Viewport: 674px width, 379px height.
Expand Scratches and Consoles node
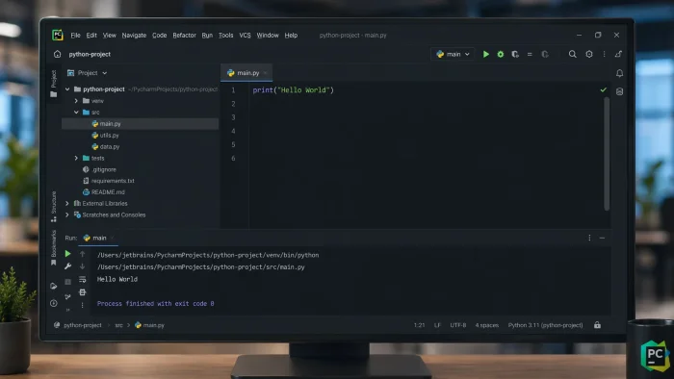click(x=67, y=215)
